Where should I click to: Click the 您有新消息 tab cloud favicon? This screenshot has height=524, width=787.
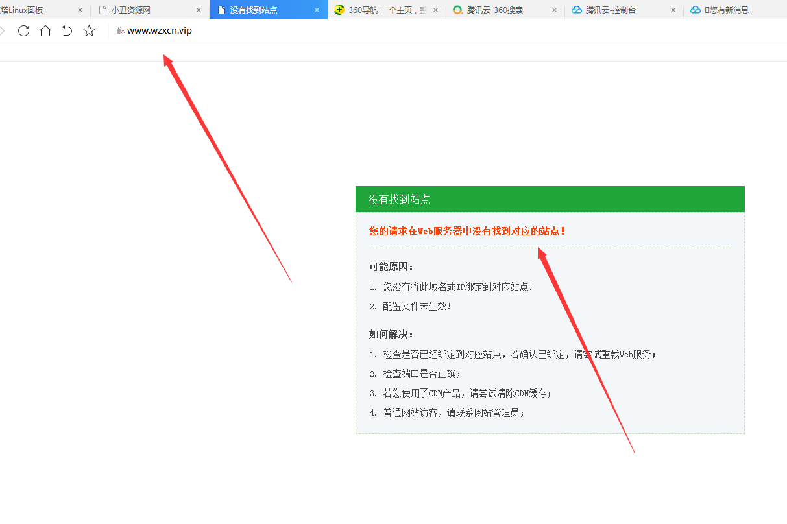[696, 10]
